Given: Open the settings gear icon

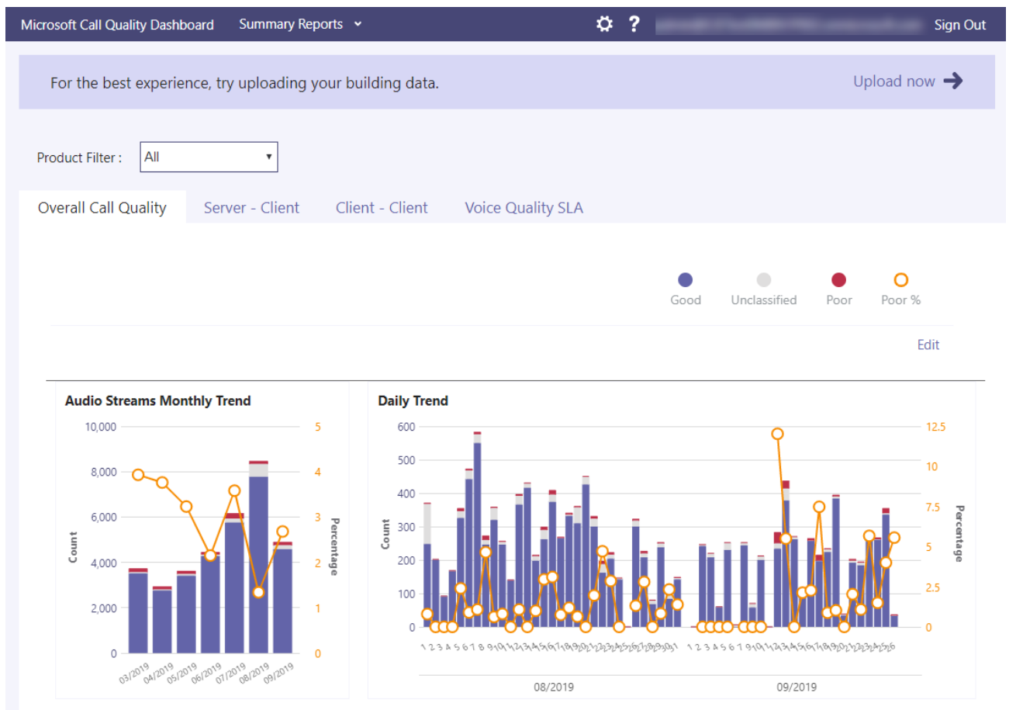Looking at the screenshot, I should [x=604, y=24].
